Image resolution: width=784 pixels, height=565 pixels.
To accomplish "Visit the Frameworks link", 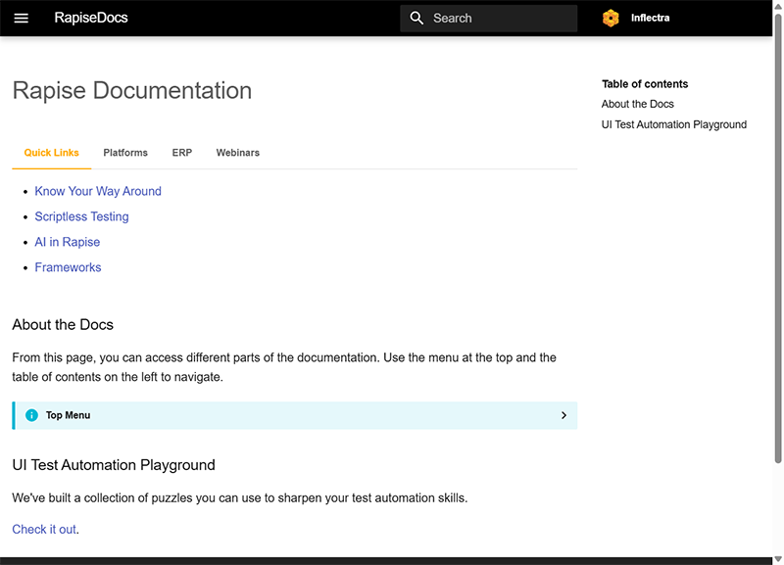I will click(x=68, y=267).
